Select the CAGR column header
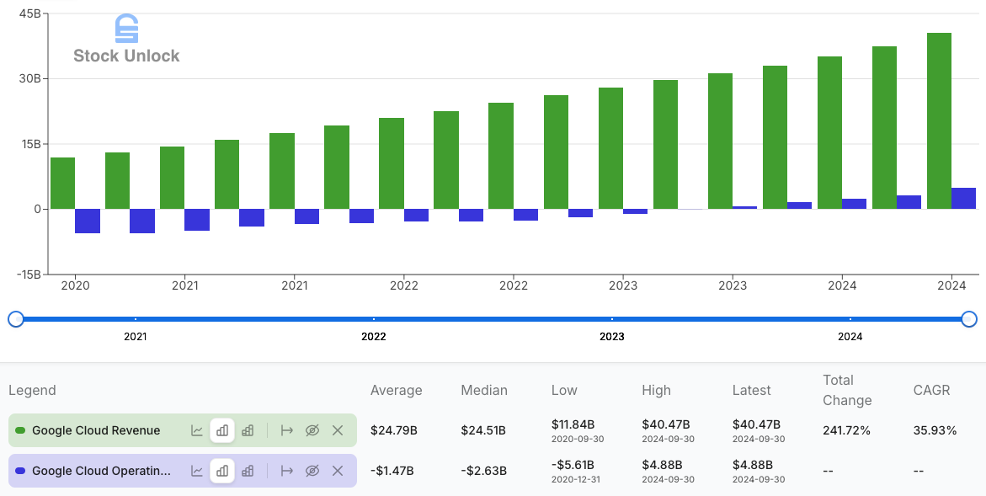The width and height of the screenshot is (986, 496). pyautogui.click(x=932, y=390)
